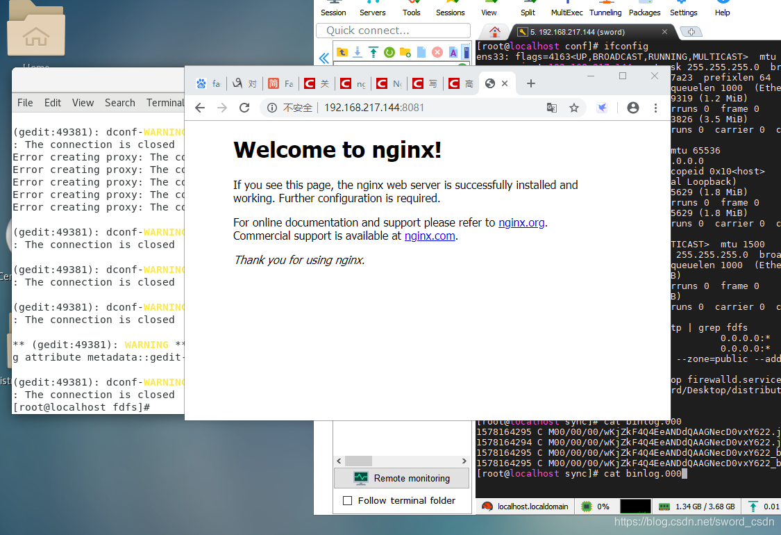Click the Chrome forward arrow button
Screen dimensions: 781x535
tap(222, 108)
